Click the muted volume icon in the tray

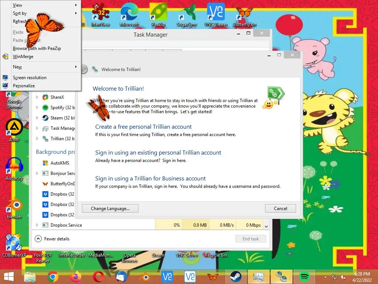pyautogui.click(x=343, y=277)
